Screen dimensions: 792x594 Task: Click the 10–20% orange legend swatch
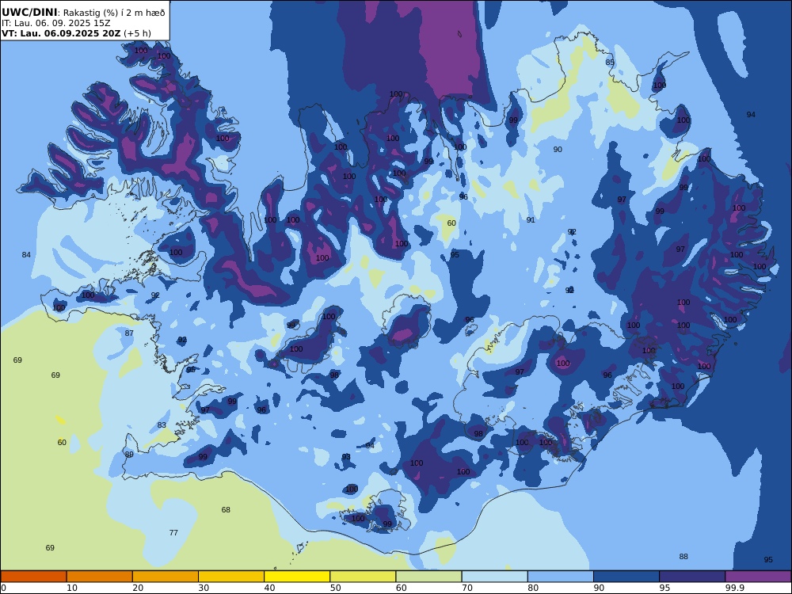(x=100, y=577)
